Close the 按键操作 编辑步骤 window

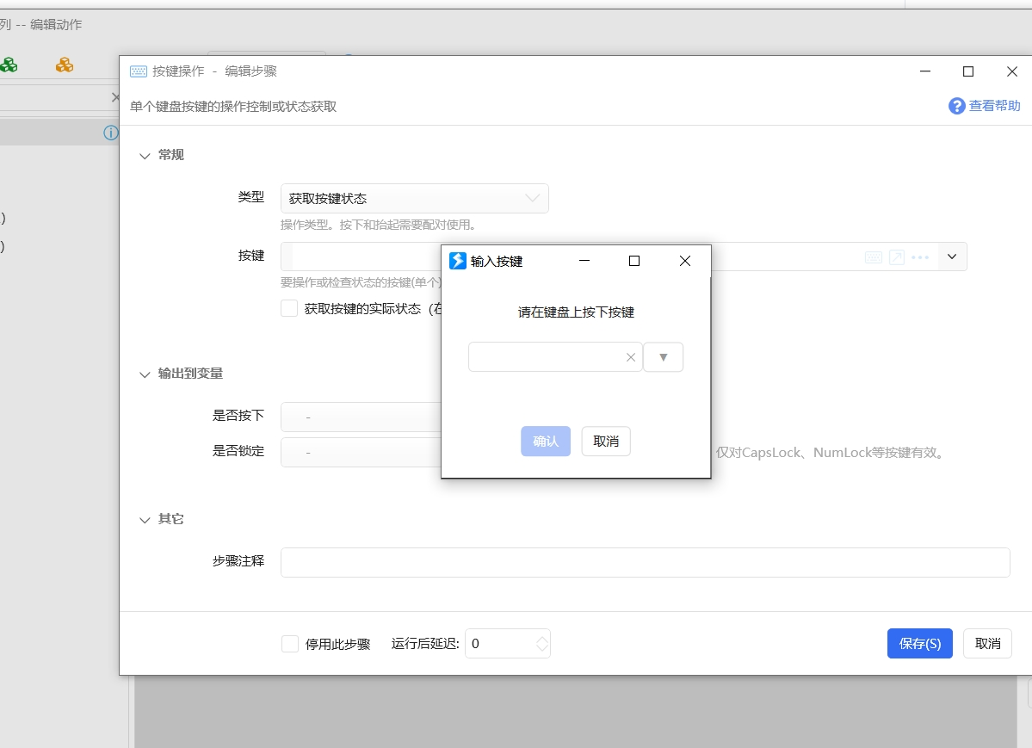tap(1012, 71)
